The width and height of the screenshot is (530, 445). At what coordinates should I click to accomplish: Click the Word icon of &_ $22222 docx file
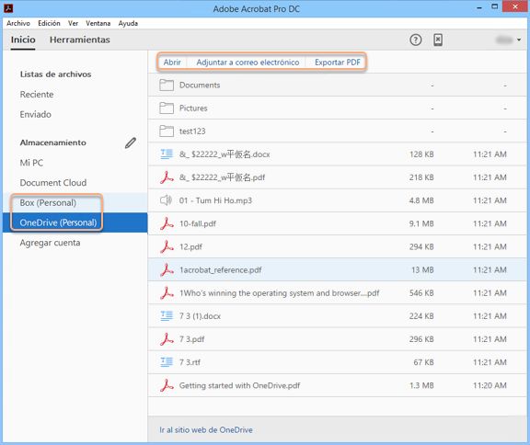[167, 154]
